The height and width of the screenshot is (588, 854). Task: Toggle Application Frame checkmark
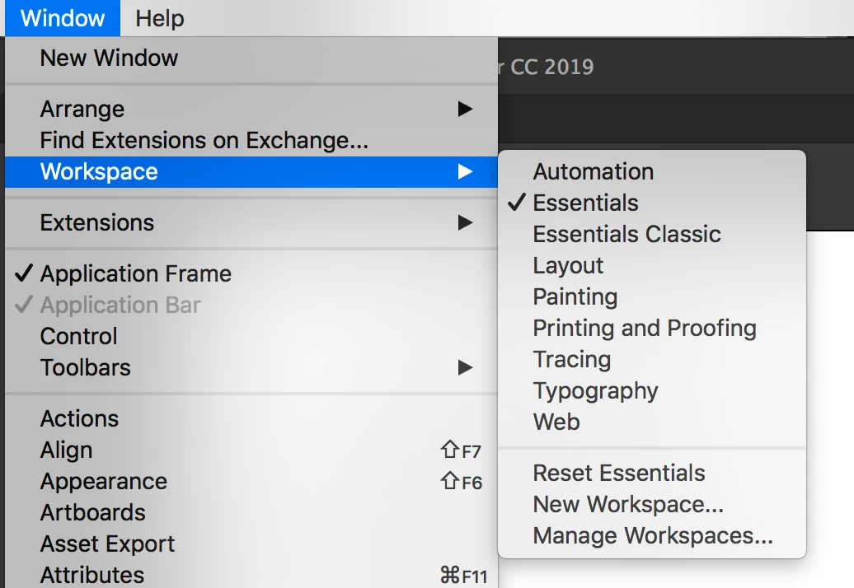click(x=135, y=273)
